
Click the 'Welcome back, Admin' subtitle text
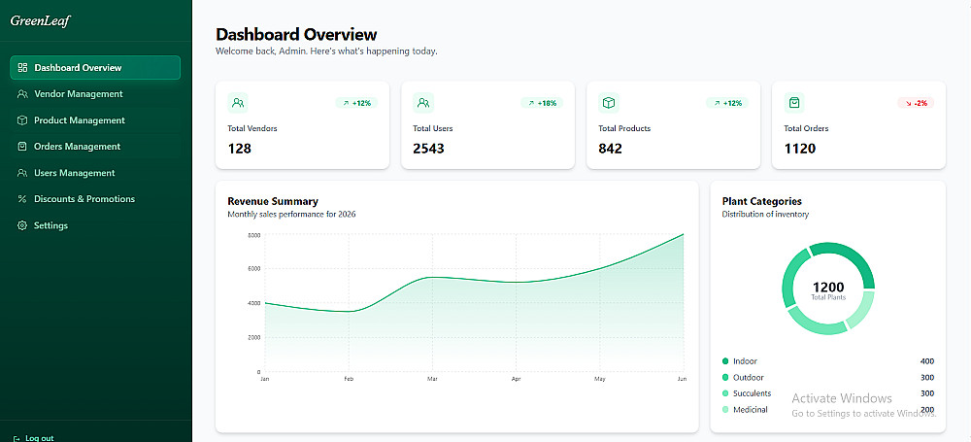tap(326, 51)
